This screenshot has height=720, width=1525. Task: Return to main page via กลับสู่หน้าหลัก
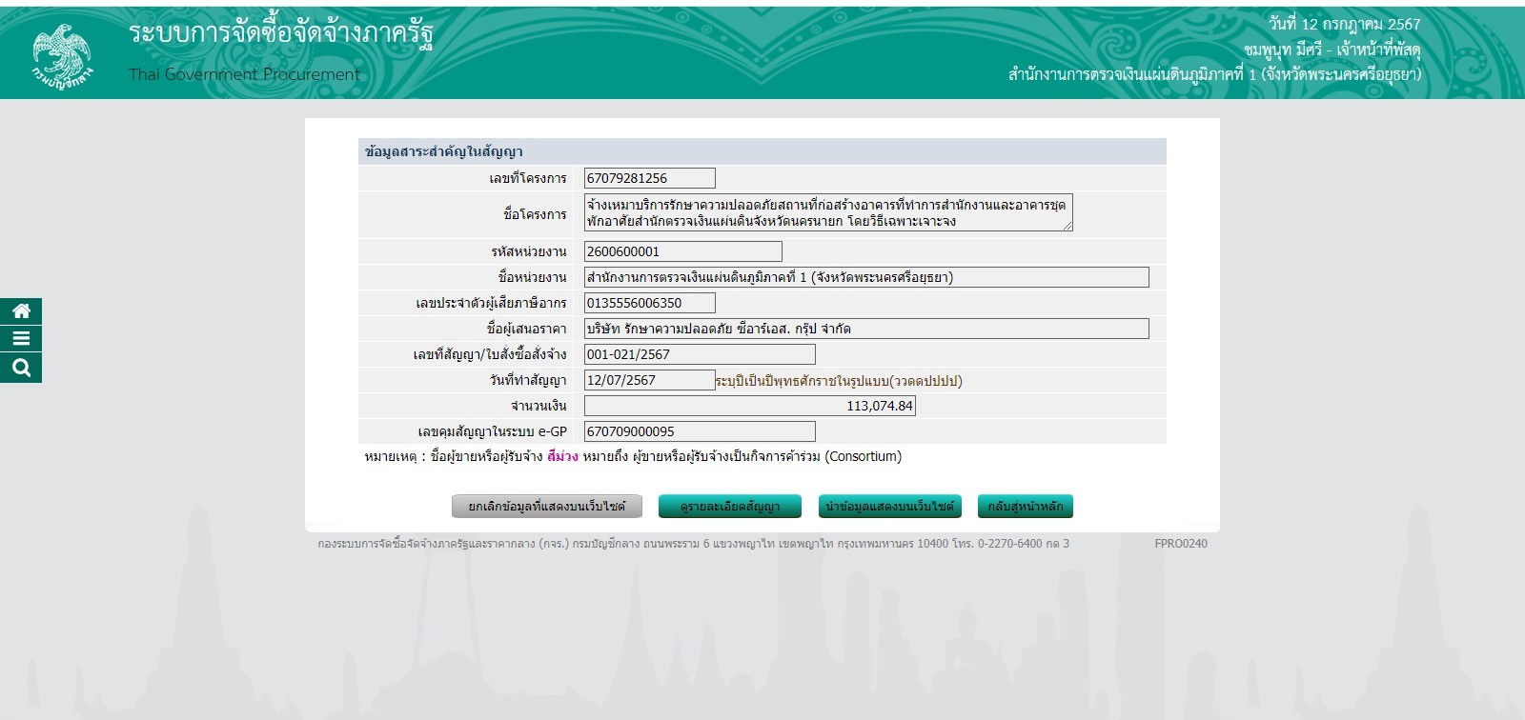(x=1025, y=507)
